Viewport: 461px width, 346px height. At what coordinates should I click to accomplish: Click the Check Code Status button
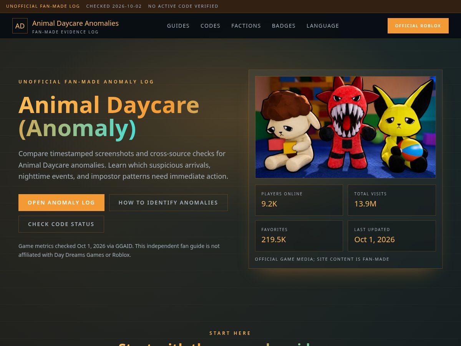(x=61, y=224)
